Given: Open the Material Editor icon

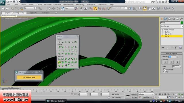Looking at the screenshot, I should tap(159, 8).
